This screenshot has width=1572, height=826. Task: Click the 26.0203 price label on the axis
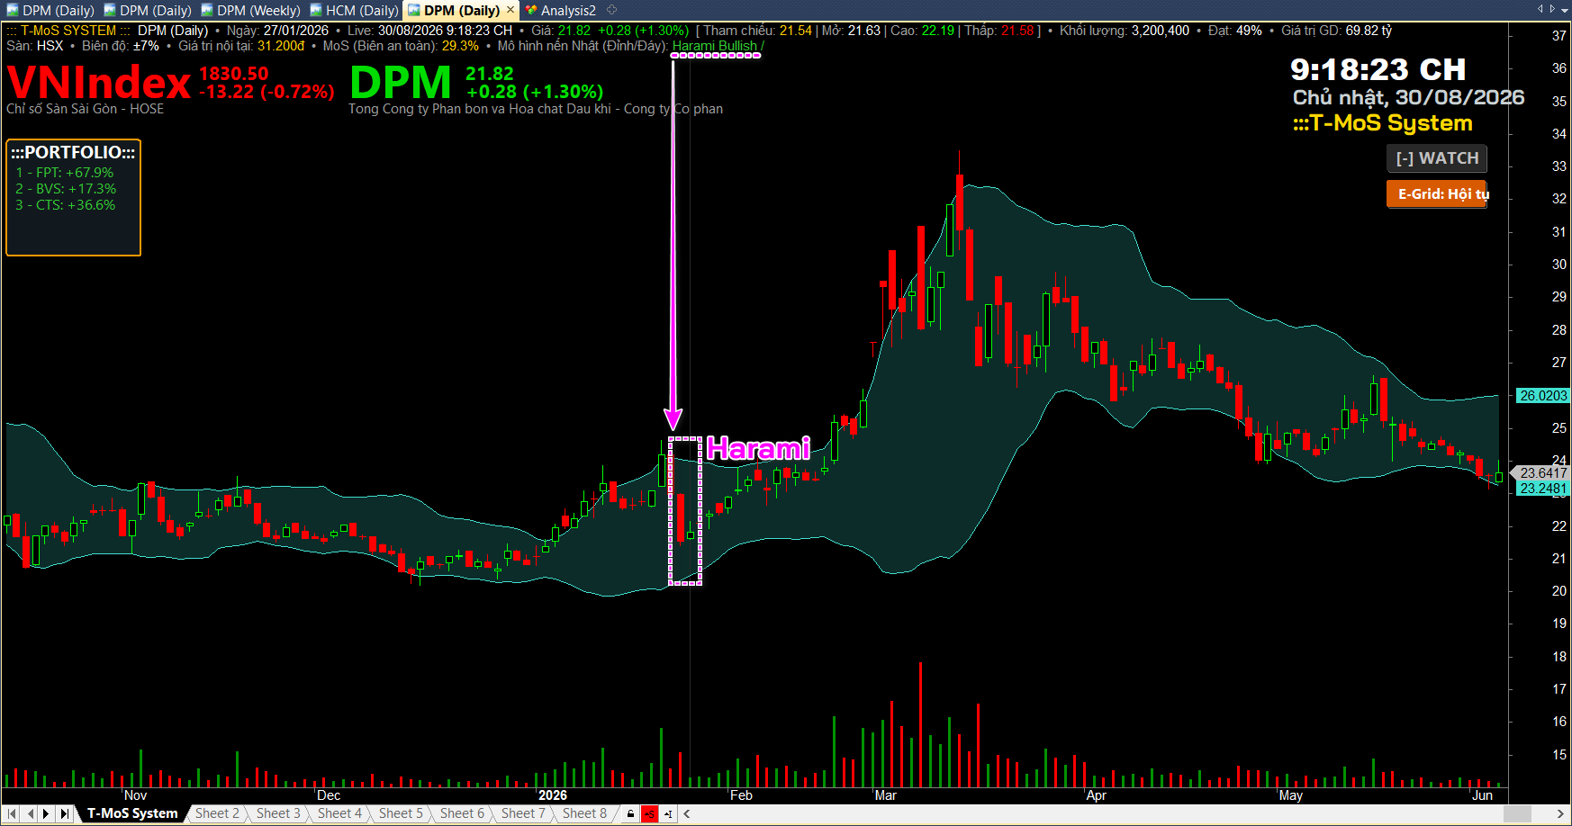click(x=1542, y=396)
